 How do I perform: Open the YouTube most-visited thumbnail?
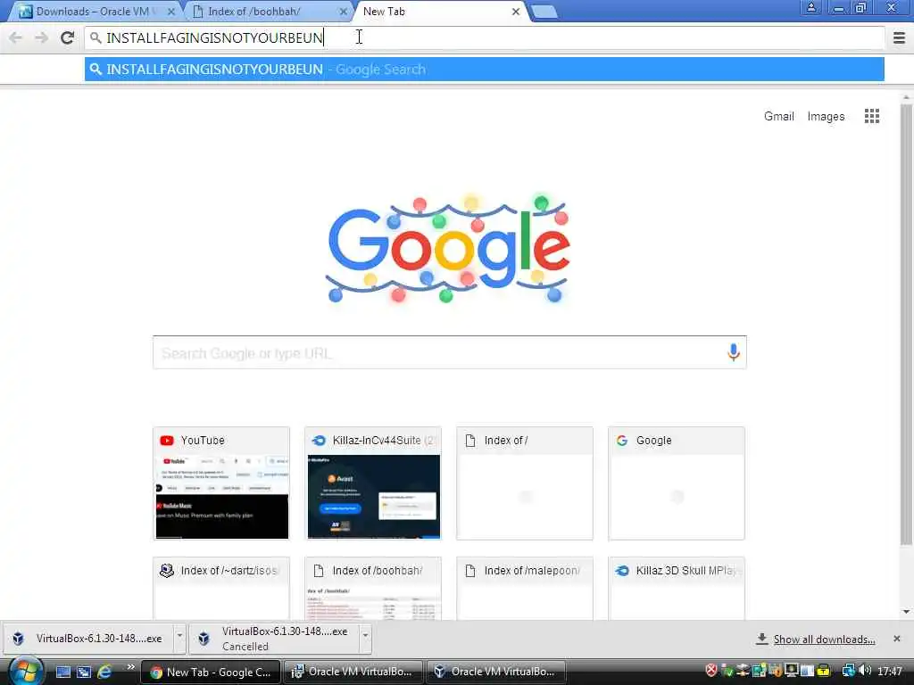pos(221,483)
